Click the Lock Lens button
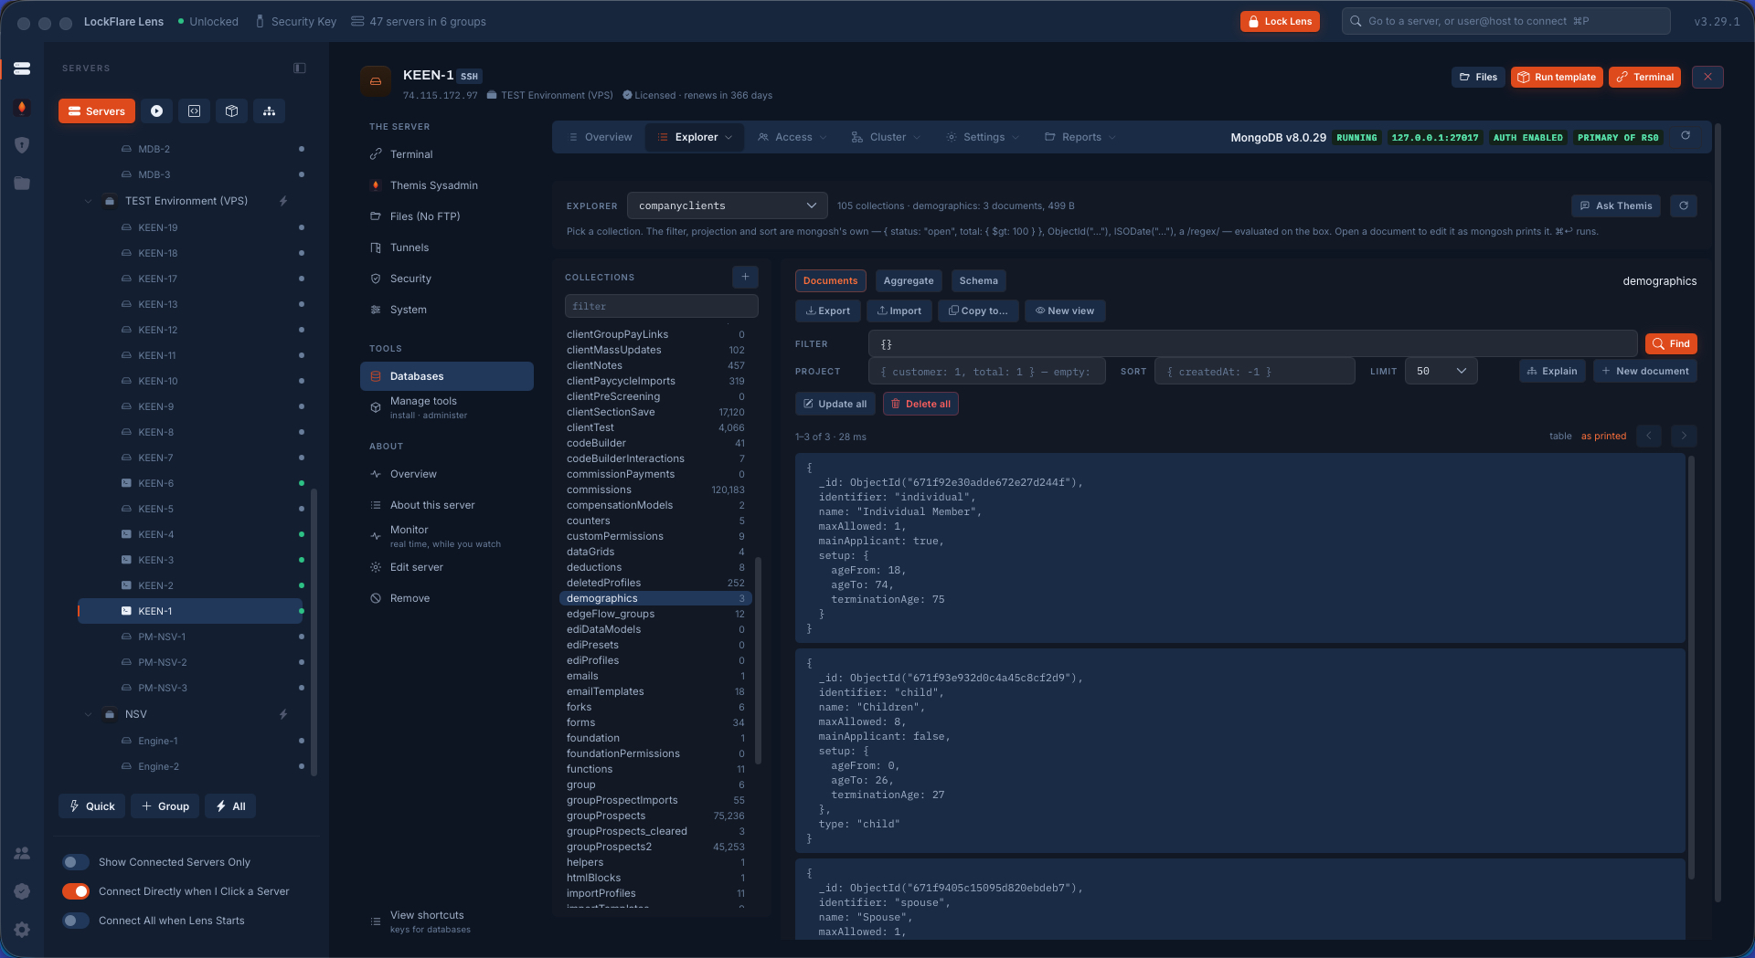The width and height of the screenshot is (1755, 958). [1280, 21]
